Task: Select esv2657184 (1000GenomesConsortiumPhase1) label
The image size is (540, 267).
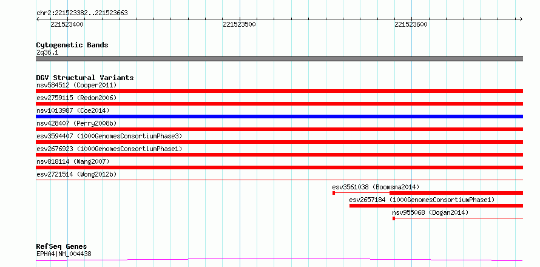Action: click(422, 200)
